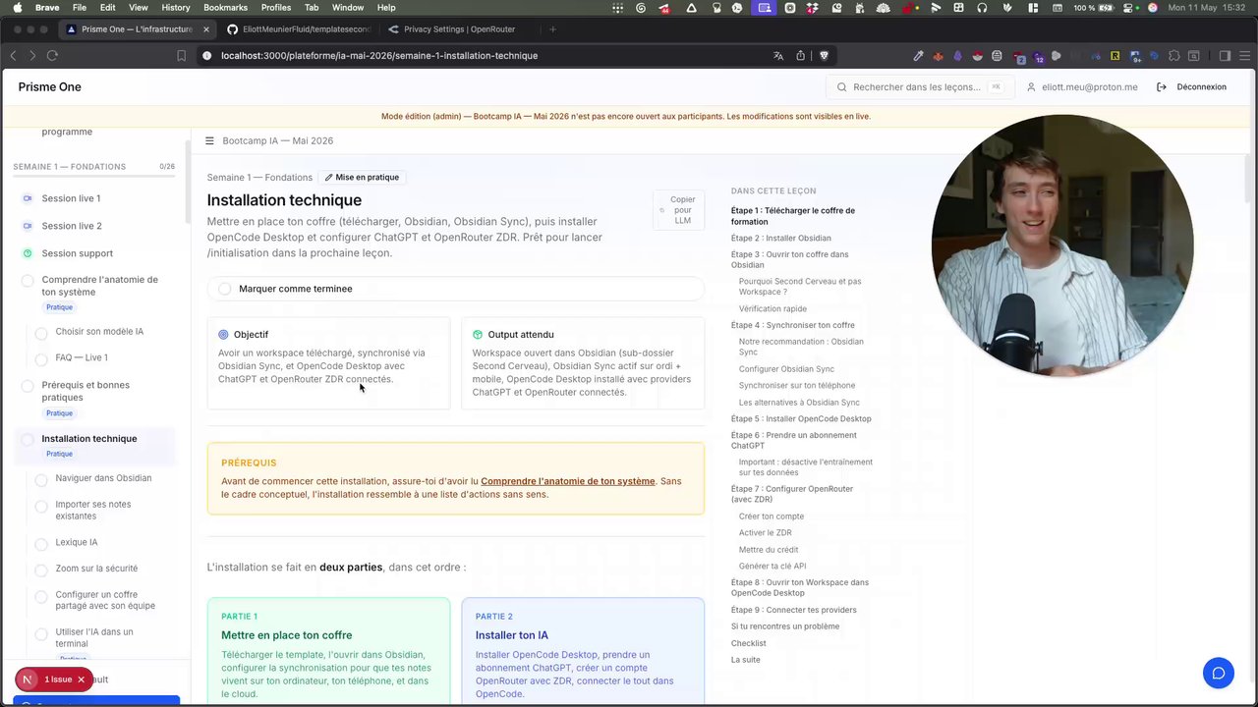
Task: Jump to Générer ta clé API subsection
Action: pyautogui.click(x=772, y=567)
